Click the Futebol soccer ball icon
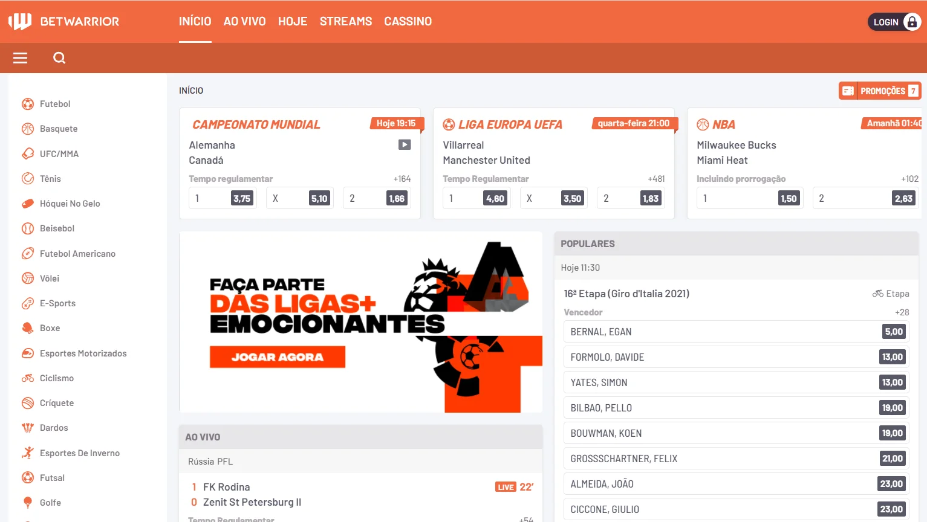Screen dimensions: 927x522 click(28, 104)
